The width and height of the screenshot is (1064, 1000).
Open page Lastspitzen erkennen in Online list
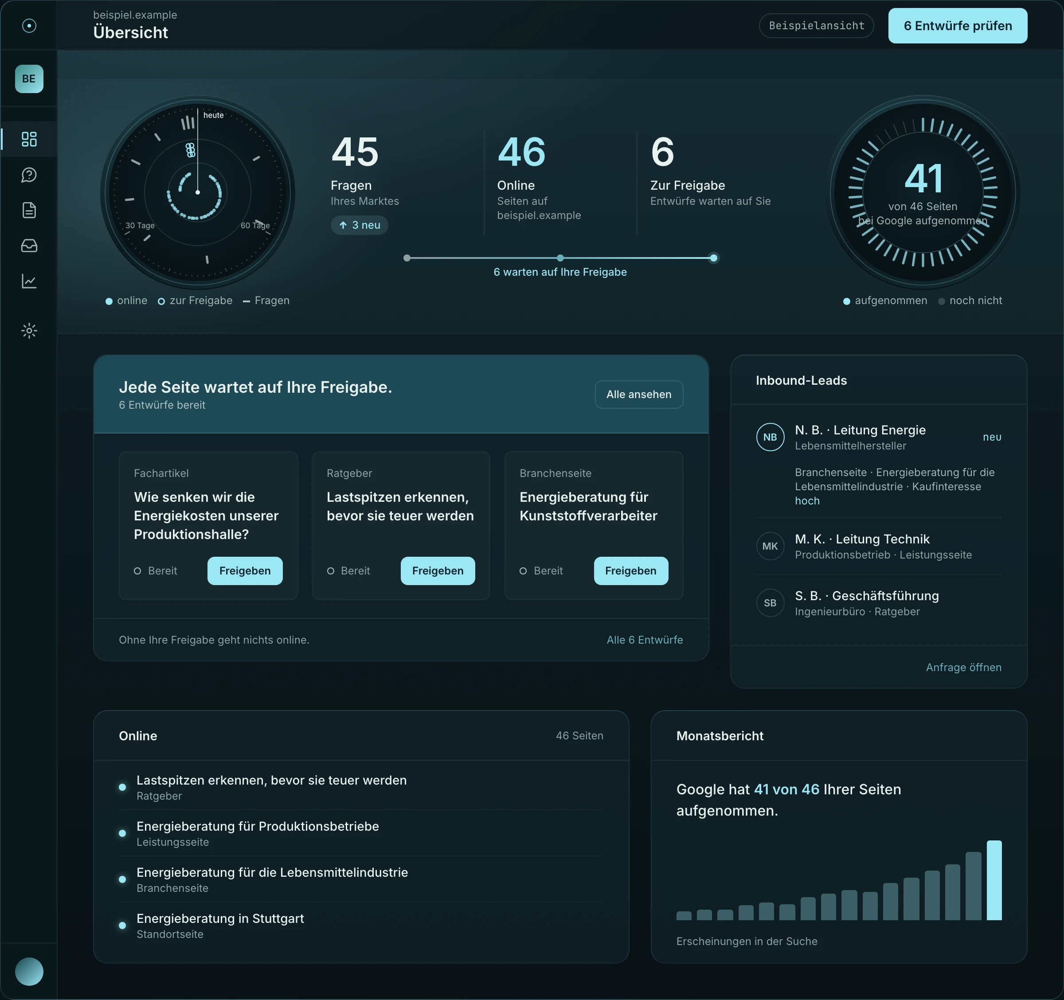pyautogui.click(x=361, y=787)
